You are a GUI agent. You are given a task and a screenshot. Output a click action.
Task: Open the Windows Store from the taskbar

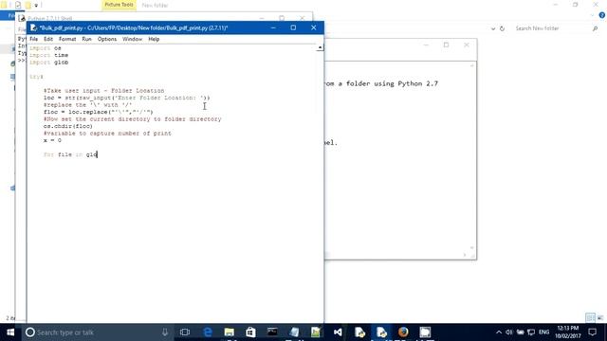pos(250,332)
